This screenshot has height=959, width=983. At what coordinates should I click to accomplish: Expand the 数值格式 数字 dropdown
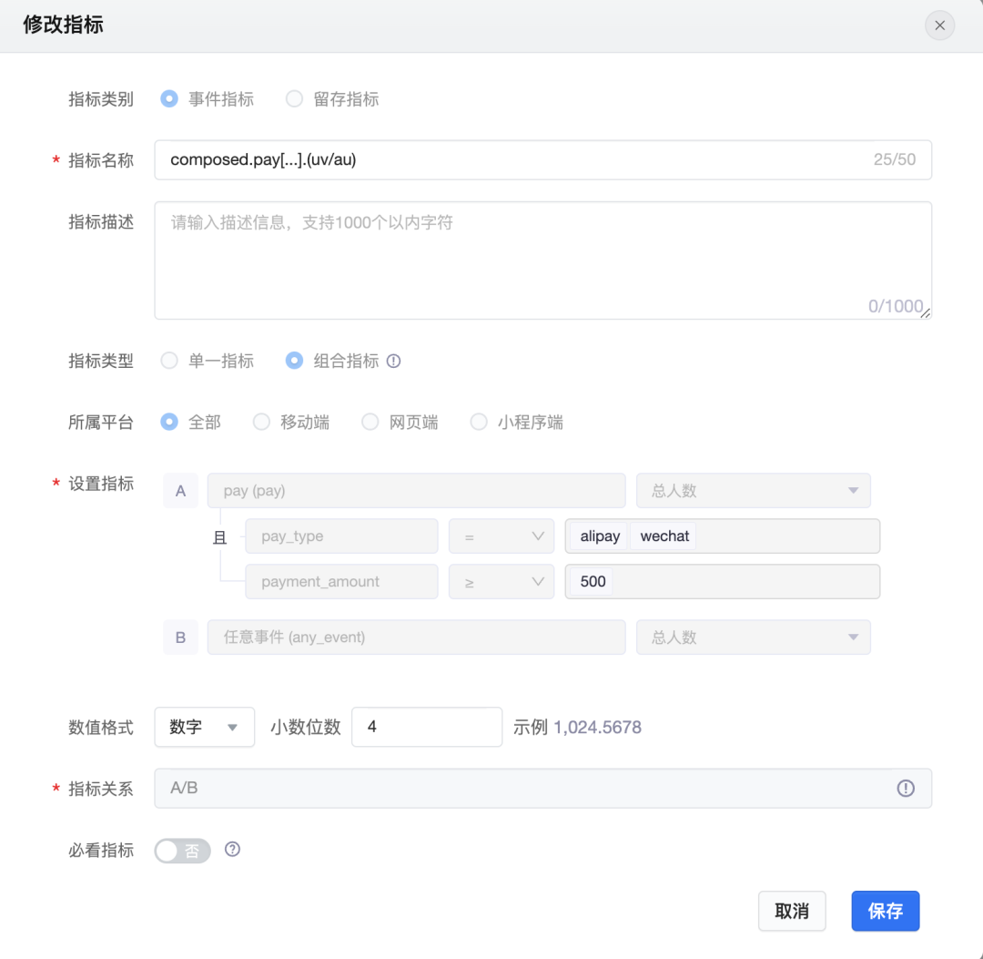204,728
